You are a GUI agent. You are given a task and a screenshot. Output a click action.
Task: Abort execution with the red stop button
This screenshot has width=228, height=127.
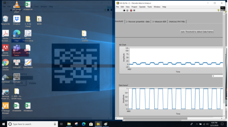131,10
